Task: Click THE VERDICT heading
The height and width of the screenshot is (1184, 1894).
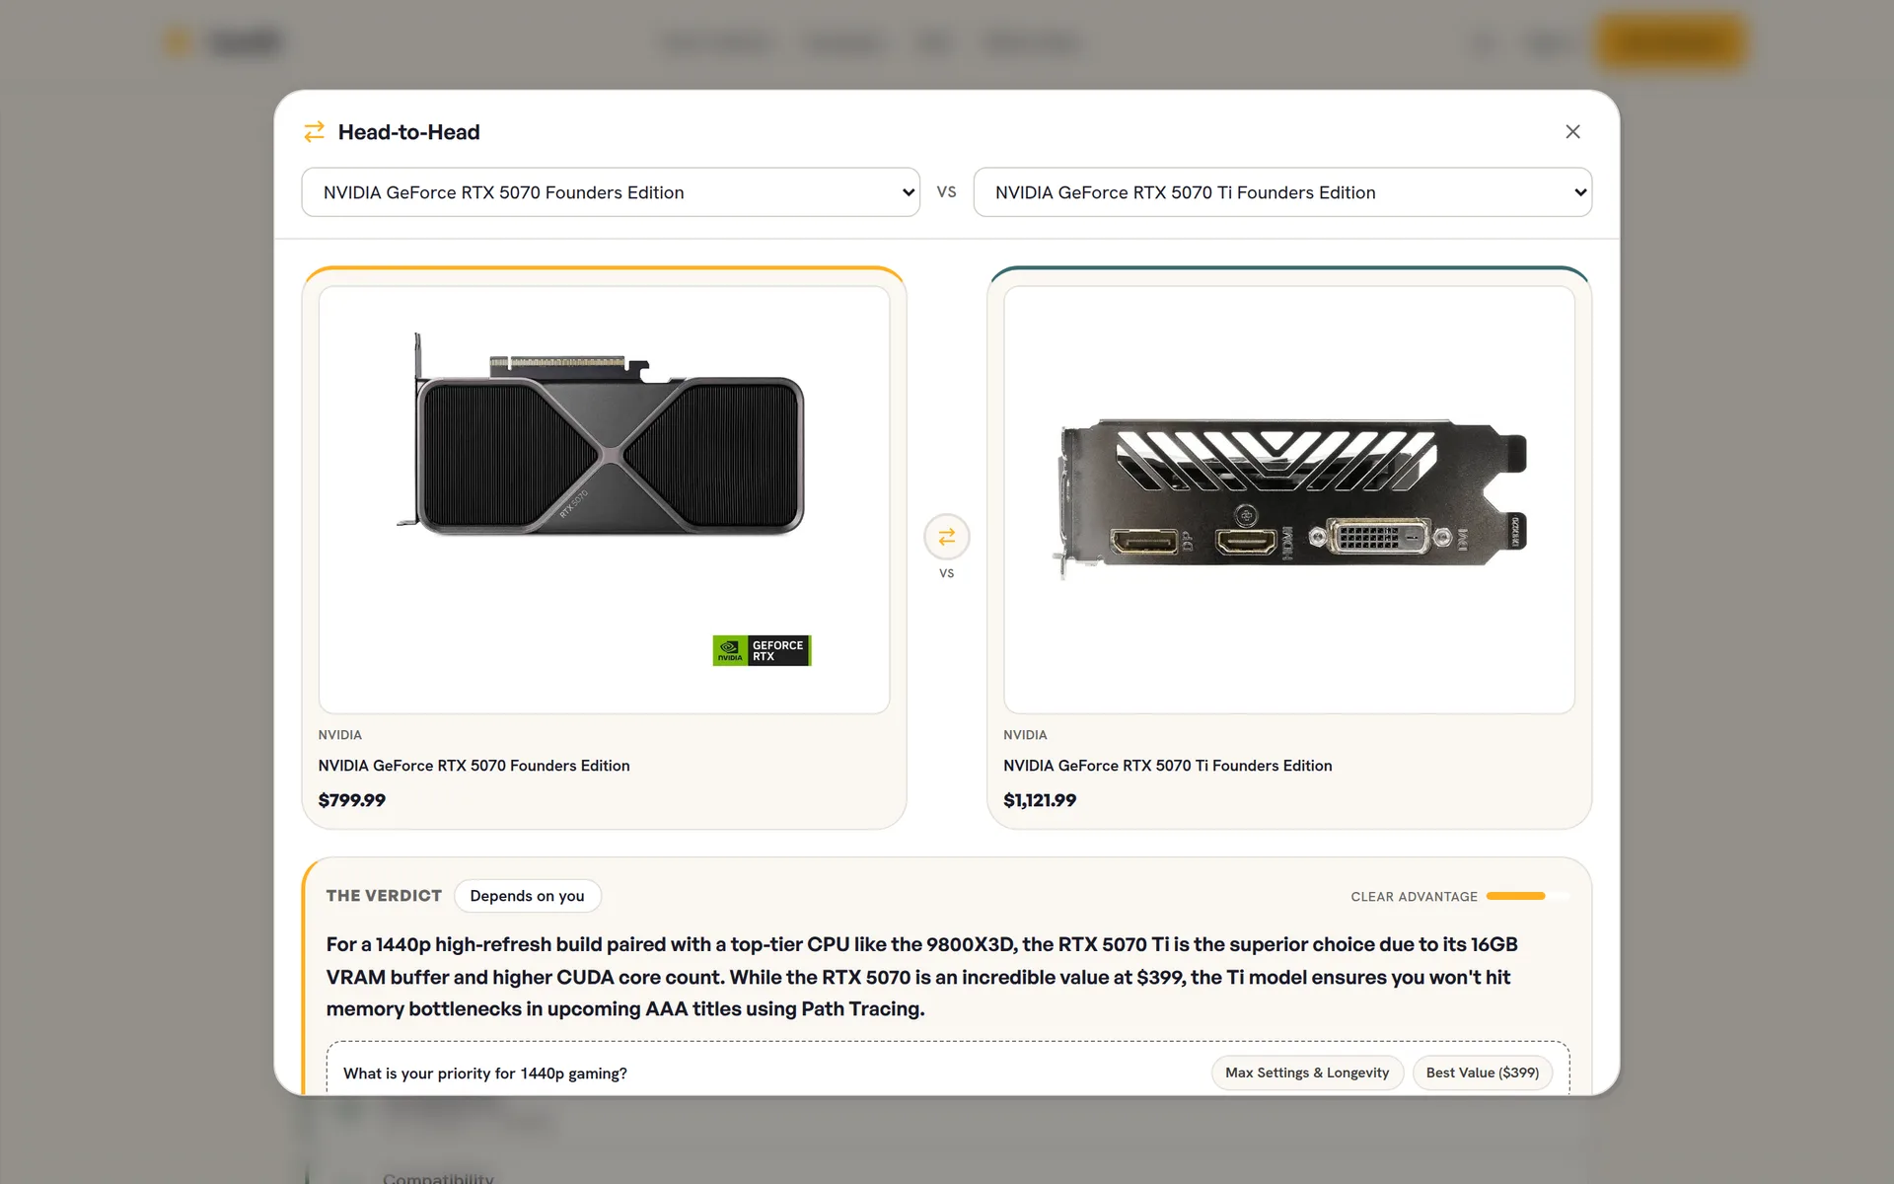Action: pyautogui.click(x=384, y=896)
